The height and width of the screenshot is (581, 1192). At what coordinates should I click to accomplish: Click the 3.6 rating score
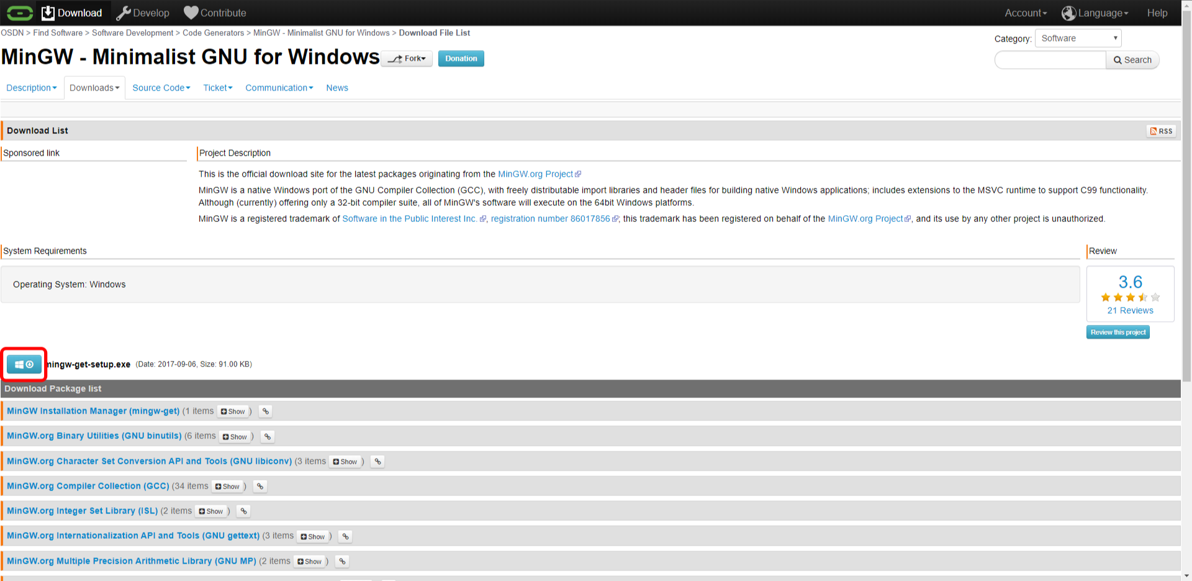1130,282
